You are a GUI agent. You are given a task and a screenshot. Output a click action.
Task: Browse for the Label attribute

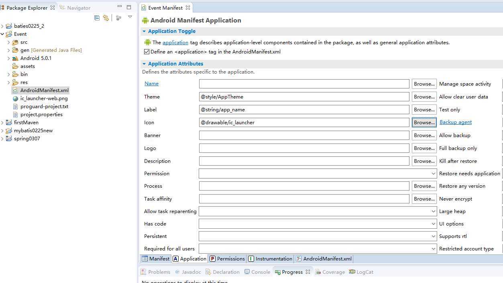(x=424, y=110)
